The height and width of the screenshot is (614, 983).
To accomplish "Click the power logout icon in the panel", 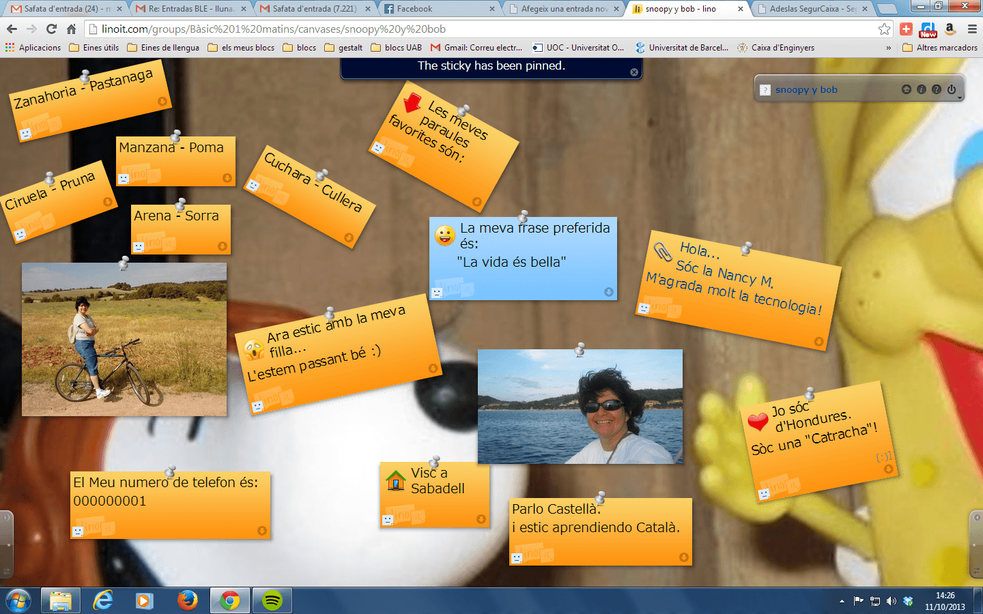I will (952, 89).
